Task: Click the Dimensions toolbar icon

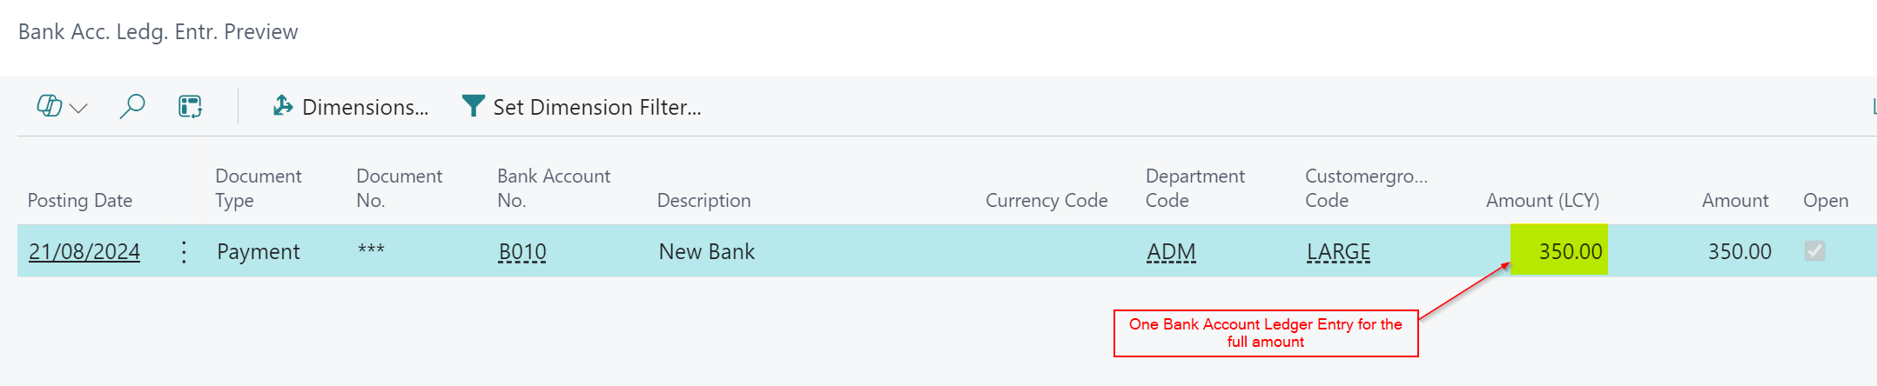Action: tap(283, 106)
